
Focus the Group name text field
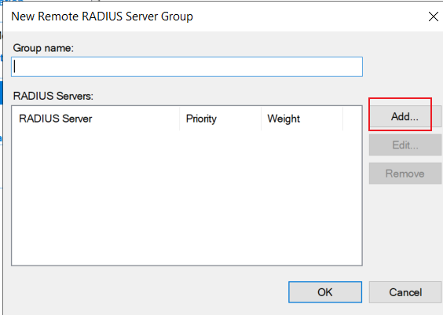tap(187, 67)
